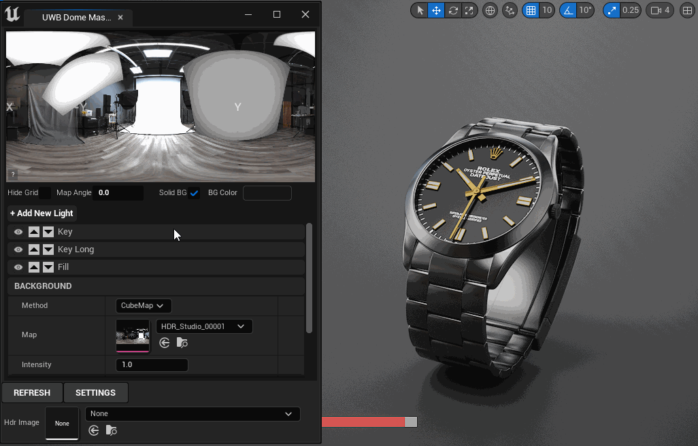Select the translate (move) gizmo tool
698x446 pixels.
click(436, 10)
